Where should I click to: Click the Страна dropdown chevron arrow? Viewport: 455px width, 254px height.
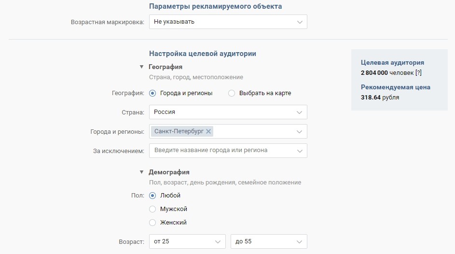tap(300, 113)
